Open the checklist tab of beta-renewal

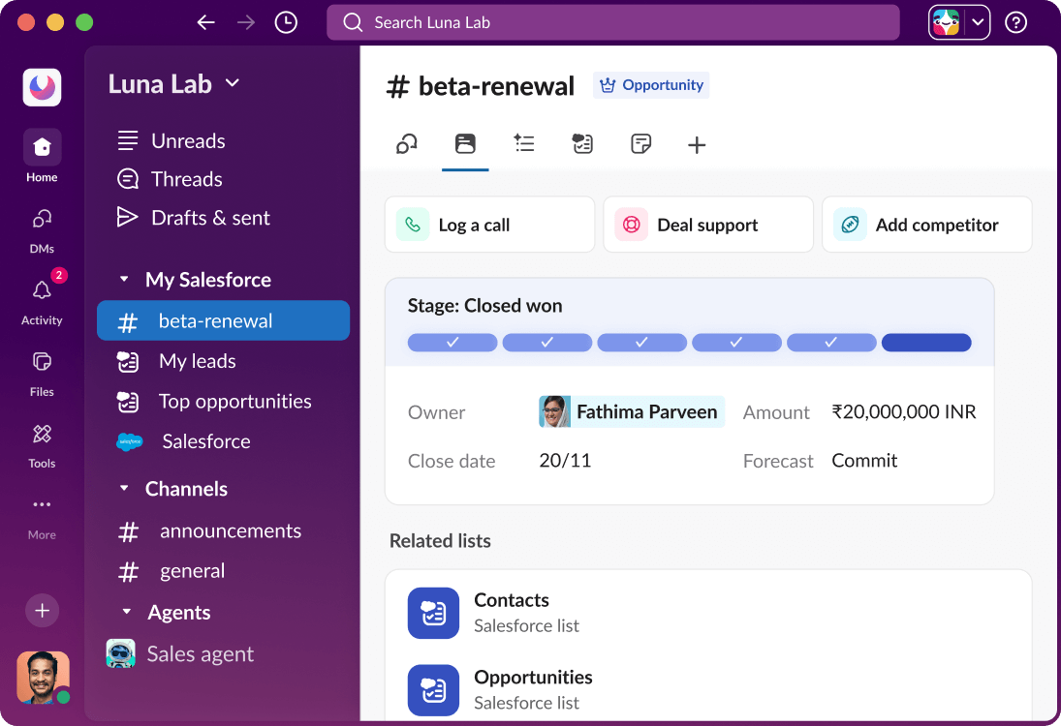[524, 143]
